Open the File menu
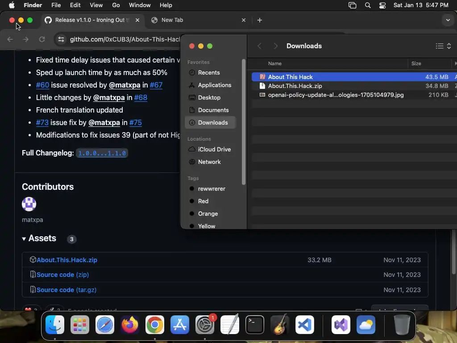457x343 pixels. (56, 5)
